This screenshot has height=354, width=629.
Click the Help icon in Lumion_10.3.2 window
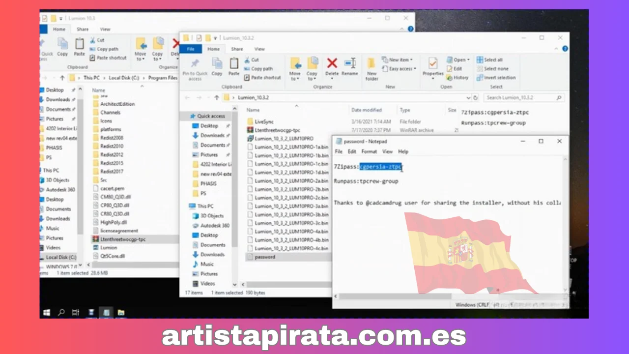565,49
